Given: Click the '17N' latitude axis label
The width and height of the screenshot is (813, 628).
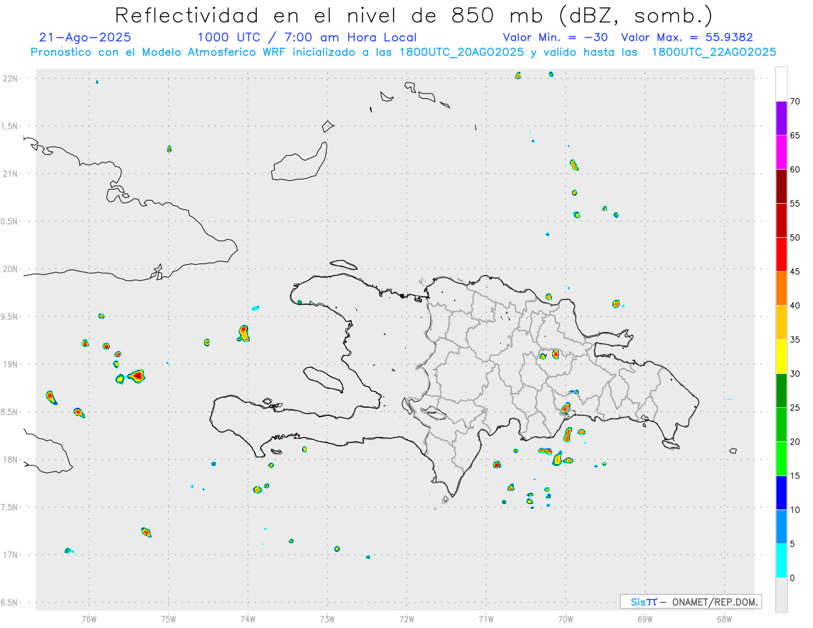Looking at the screenshot, I should tap(11, 555).
